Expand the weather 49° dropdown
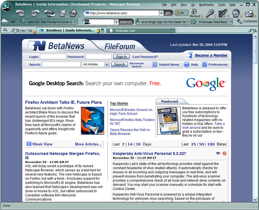 coord(20,22)
